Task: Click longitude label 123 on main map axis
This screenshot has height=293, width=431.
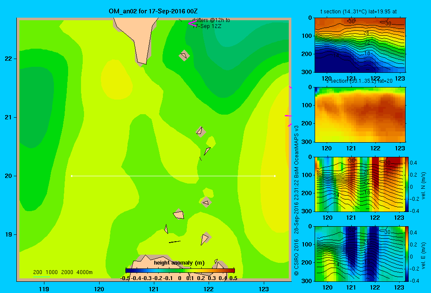Action: tap(264, 289)
